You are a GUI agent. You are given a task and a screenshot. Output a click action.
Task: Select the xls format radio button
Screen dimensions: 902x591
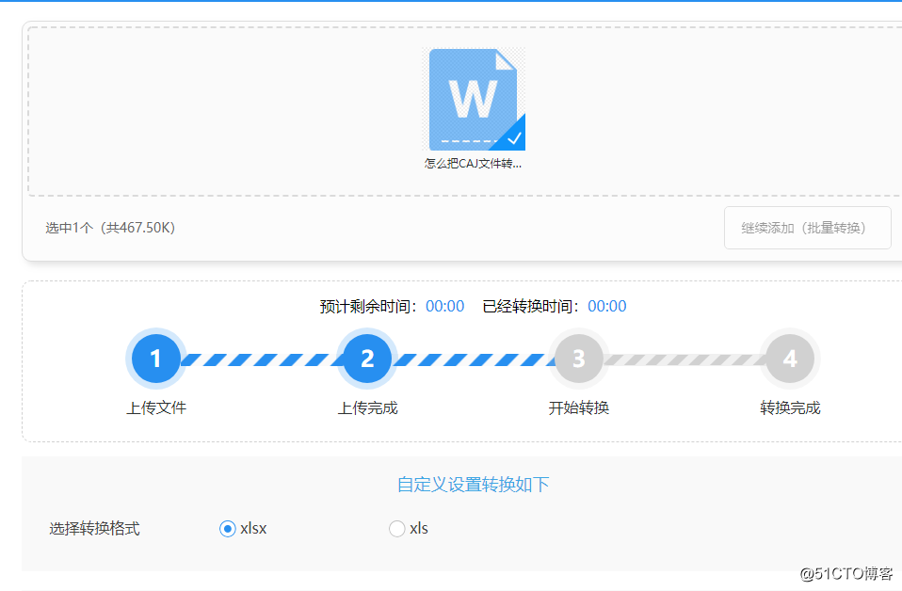(397, 528)
